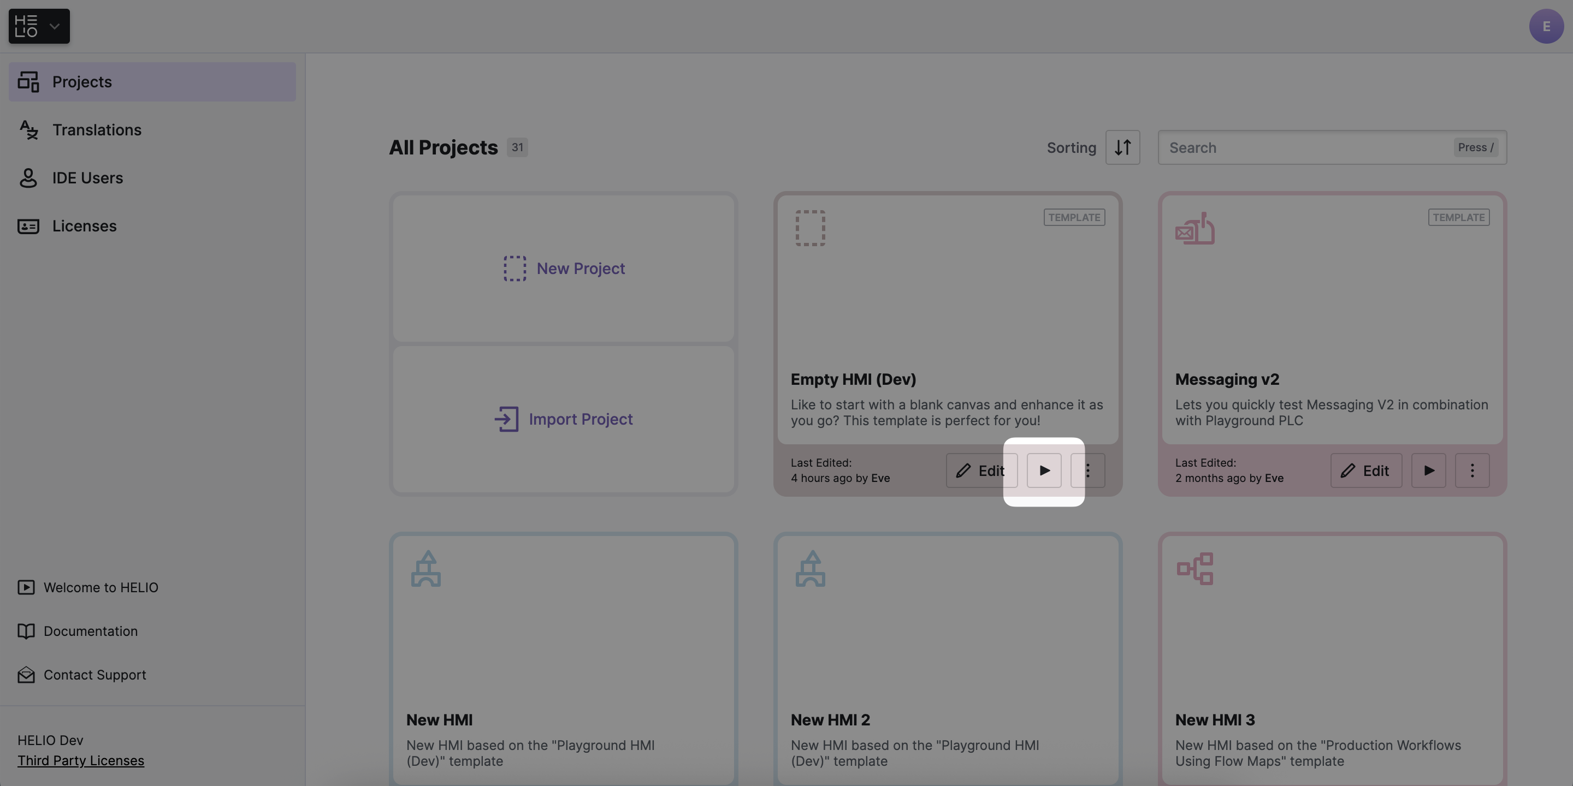Click Contact Support
This screenshot has height=786, width=1573.
(94, 675)
